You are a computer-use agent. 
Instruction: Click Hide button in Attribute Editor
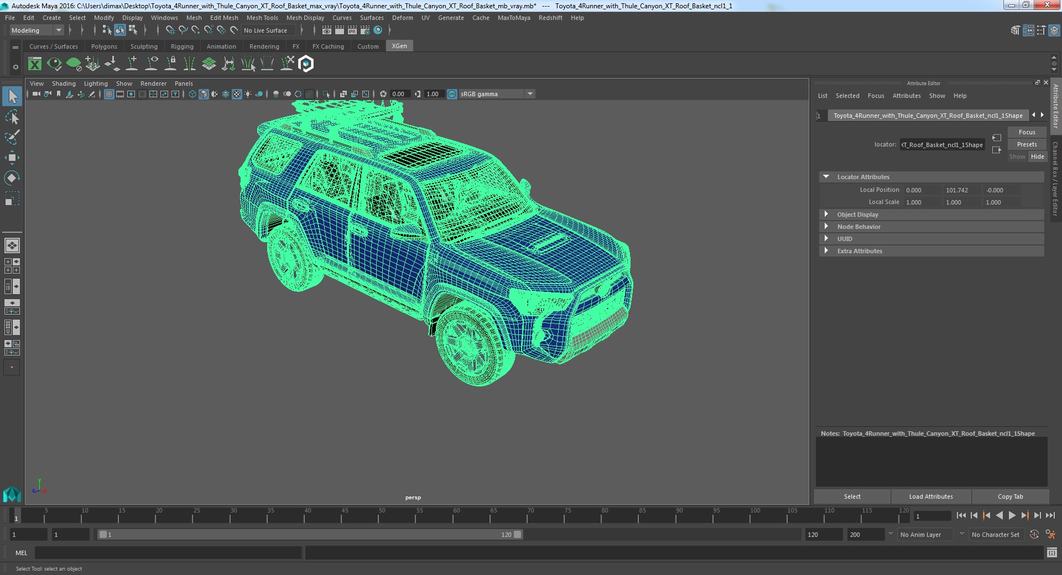[1037, 156]
